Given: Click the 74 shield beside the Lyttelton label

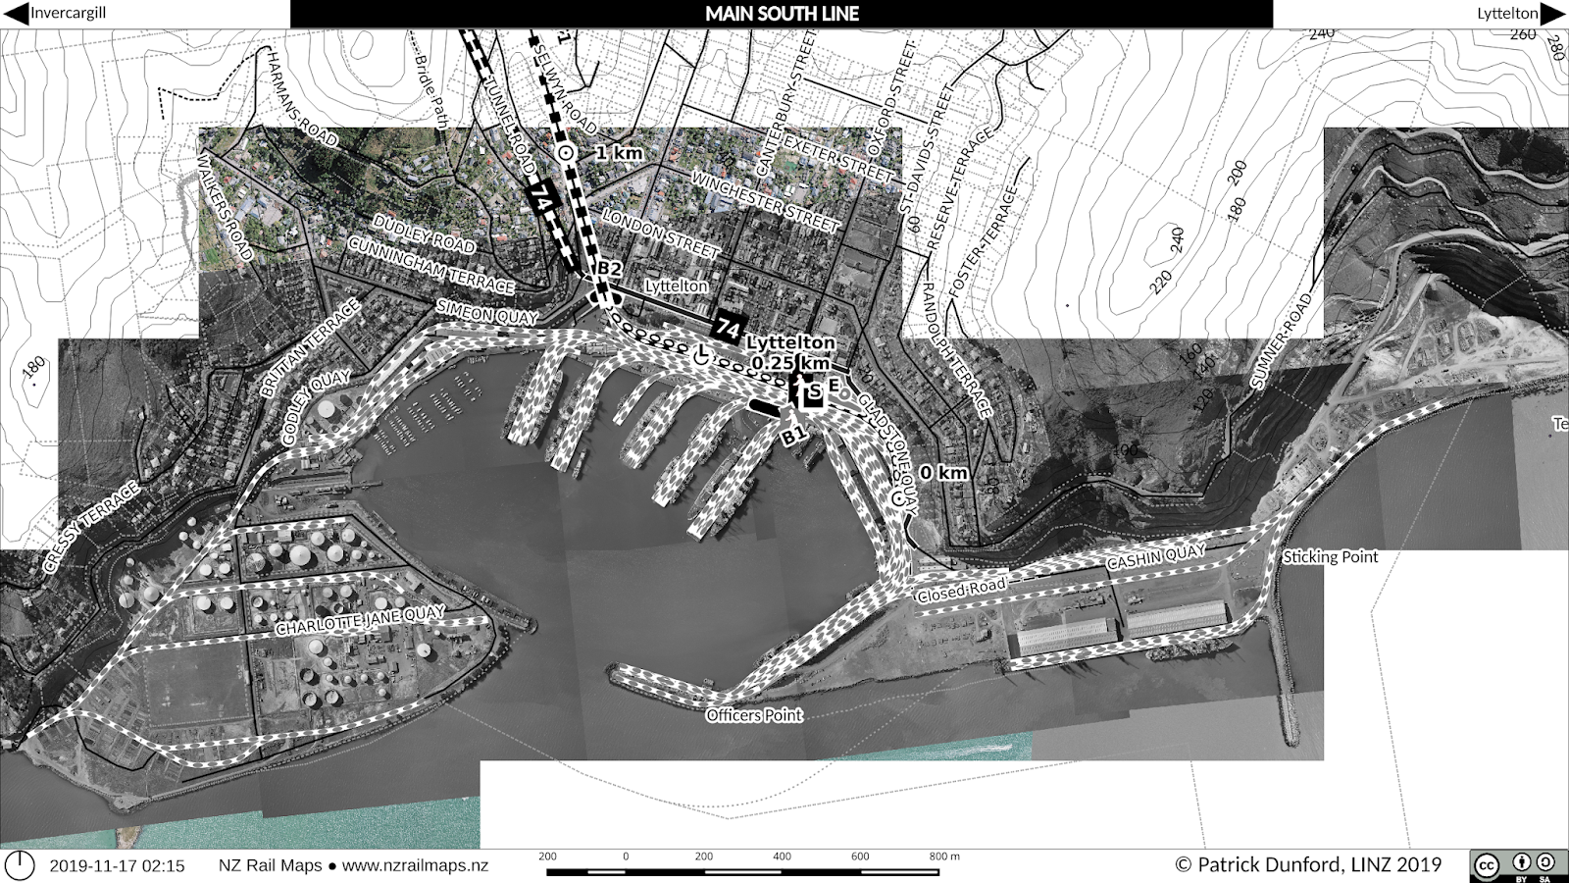Looking at the screenshot, I should 728,327.
